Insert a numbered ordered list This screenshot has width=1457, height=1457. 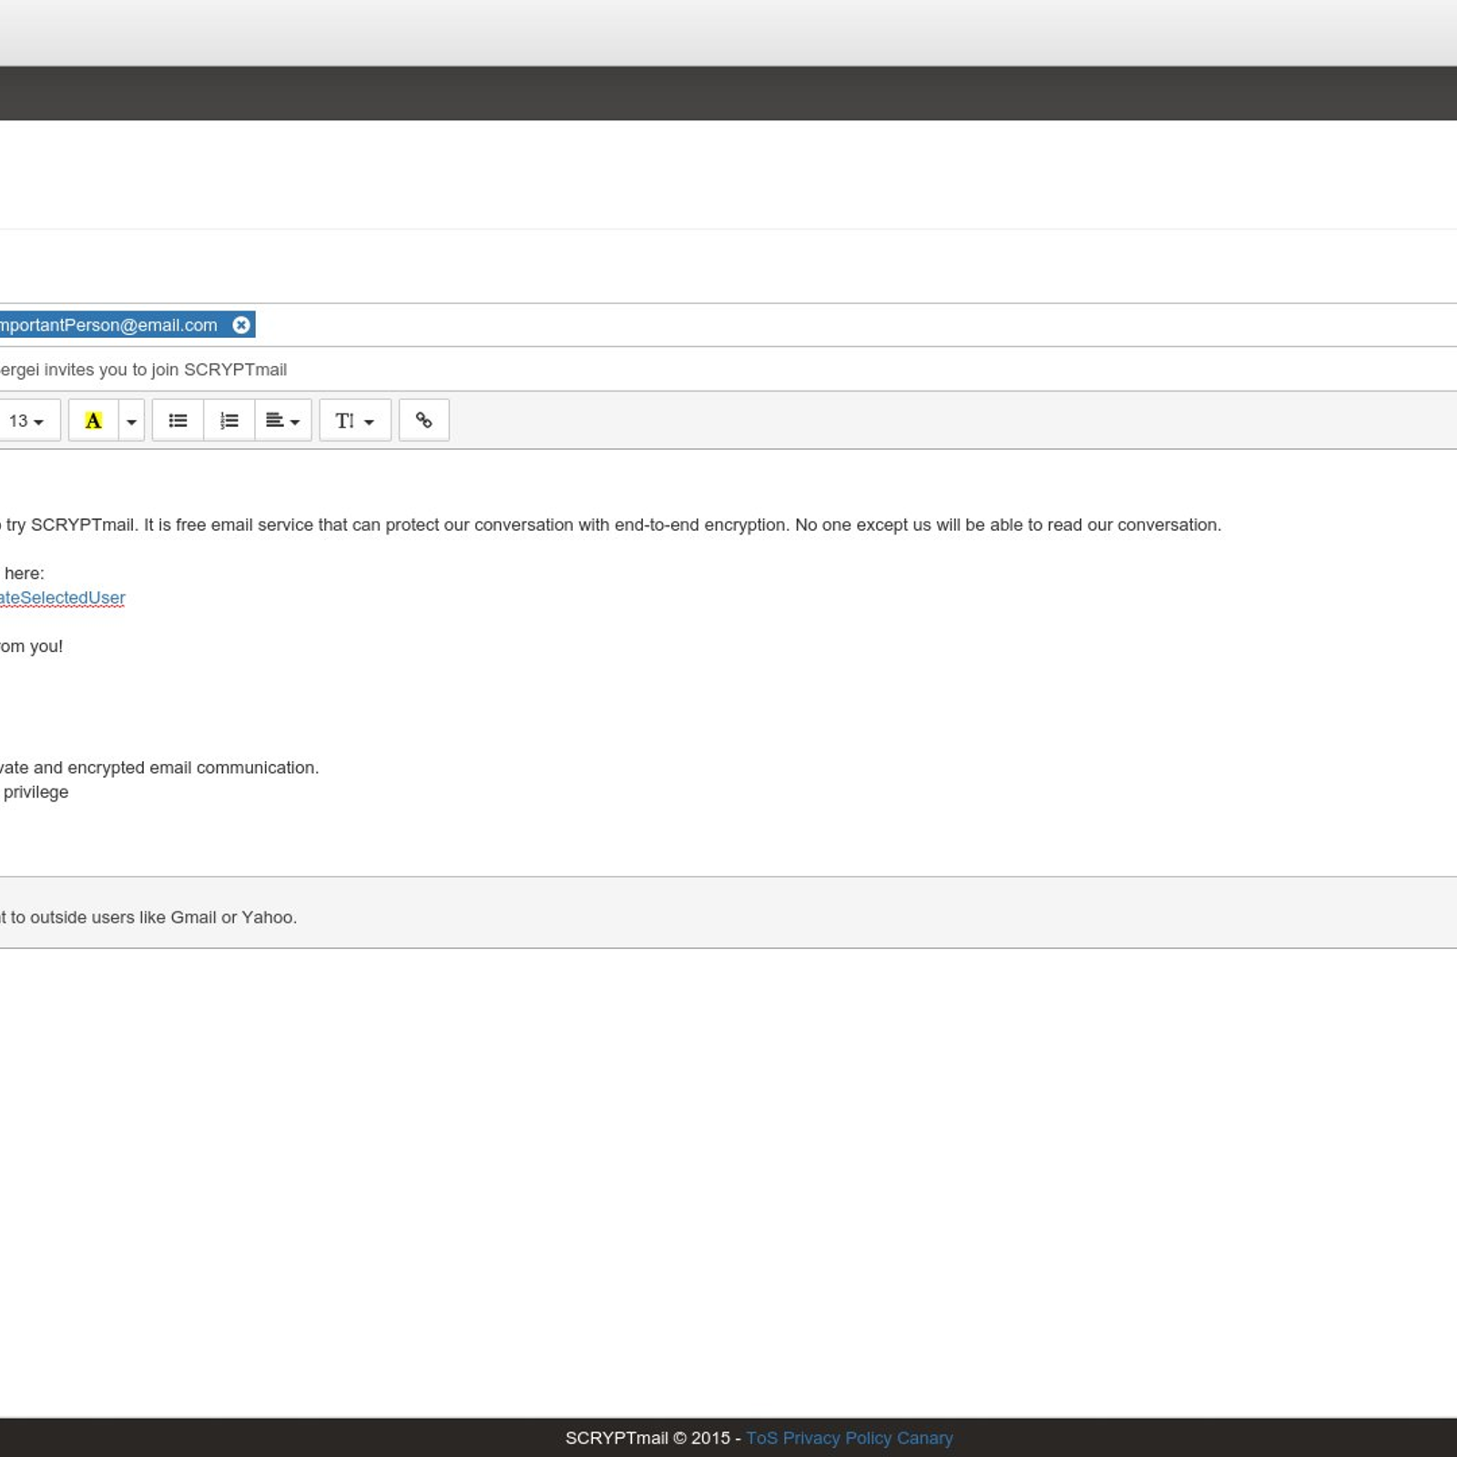coord(229,421)
